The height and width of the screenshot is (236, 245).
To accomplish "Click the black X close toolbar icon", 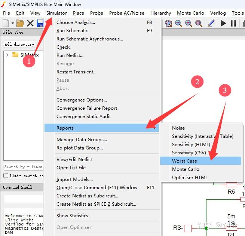I will 30,23.
